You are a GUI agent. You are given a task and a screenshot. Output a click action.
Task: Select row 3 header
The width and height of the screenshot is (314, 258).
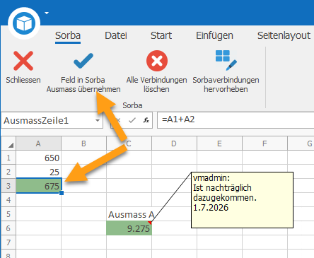click(8, 186)
